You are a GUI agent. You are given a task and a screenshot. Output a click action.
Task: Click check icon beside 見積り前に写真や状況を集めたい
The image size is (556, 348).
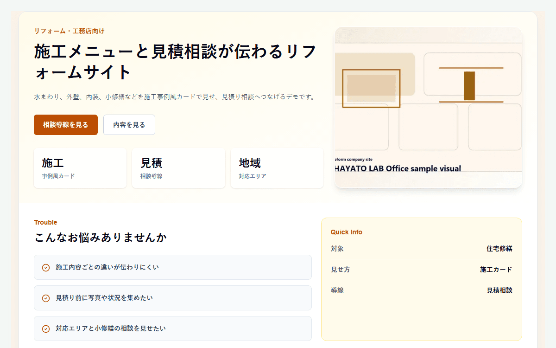[46, 298]
